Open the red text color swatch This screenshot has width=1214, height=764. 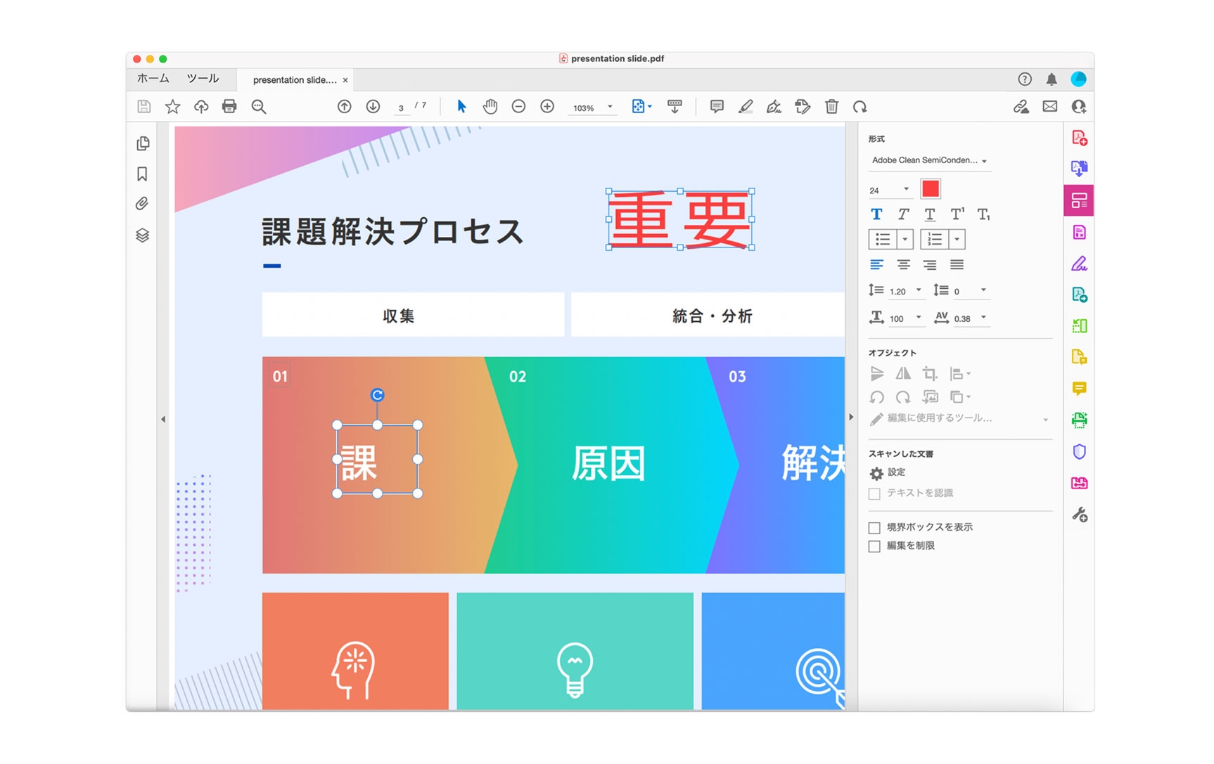point(931,188)
